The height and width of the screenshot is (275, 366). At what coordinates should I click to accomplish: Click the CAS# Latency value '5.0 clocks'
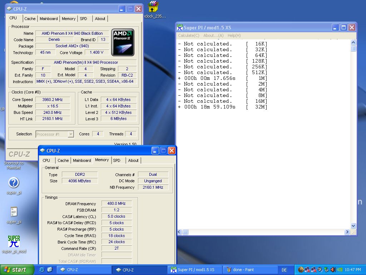click(x=117, y=216)
